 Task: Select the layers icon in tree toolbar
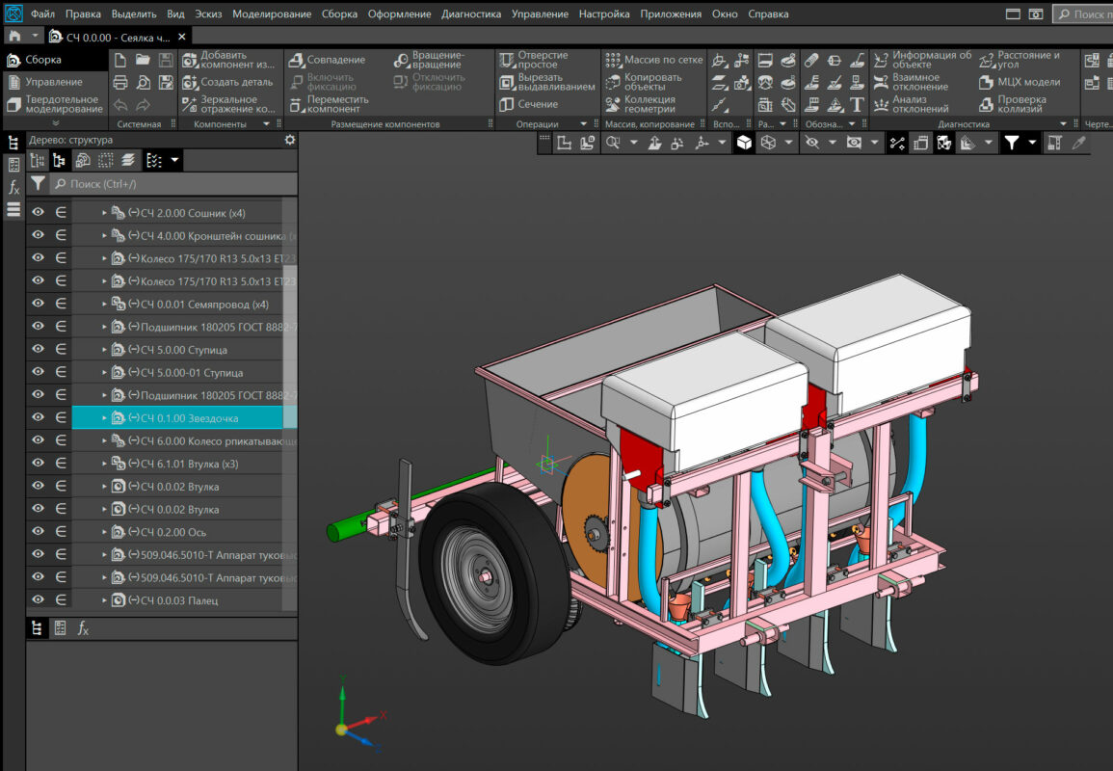[128, 160]
